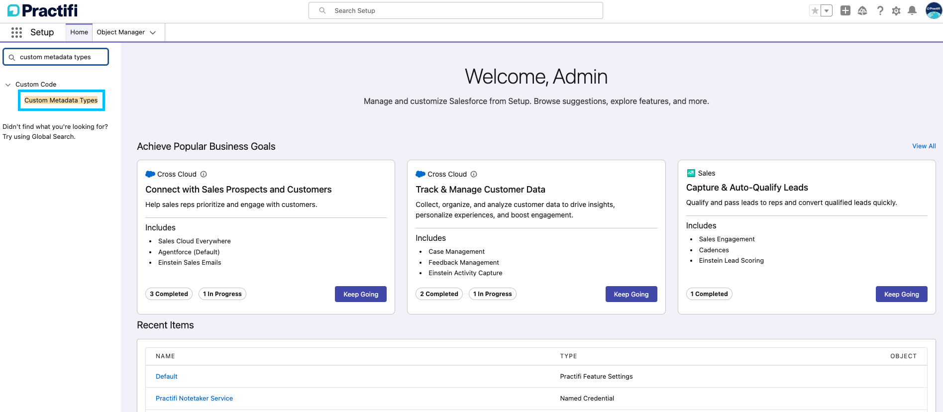Open the Guidance Center cloud icon
943x412 pixels.
pos(862,10)
